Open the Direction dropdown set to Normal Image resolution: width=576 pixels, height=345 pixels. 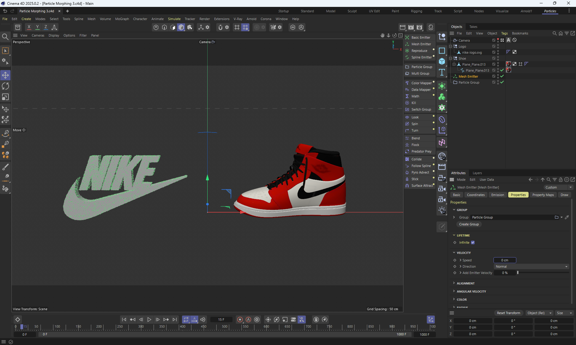tap(531, 266)
